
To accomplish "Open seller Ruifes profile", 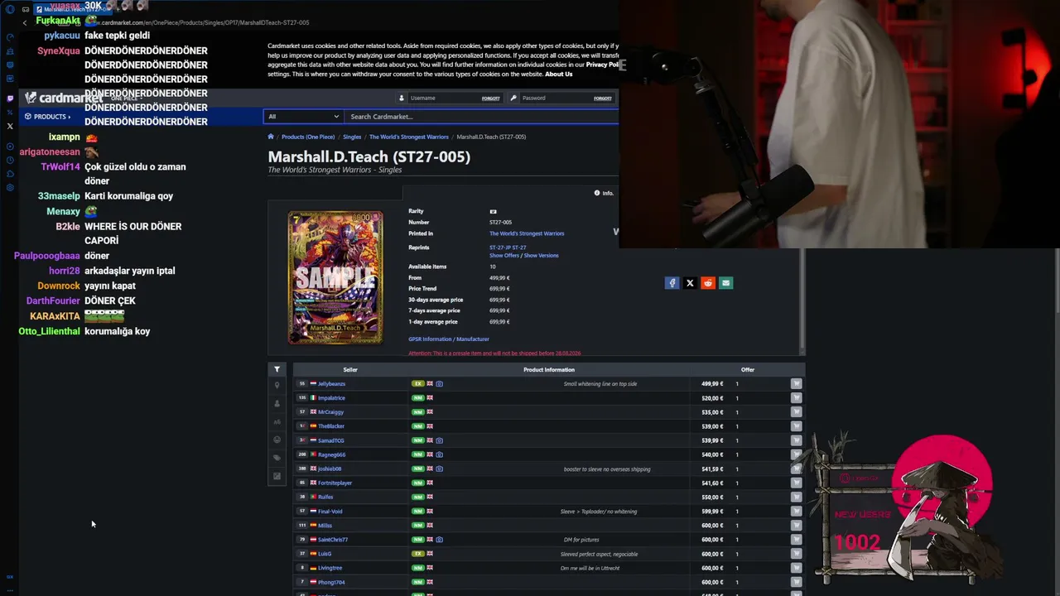I will pos(325,497).
